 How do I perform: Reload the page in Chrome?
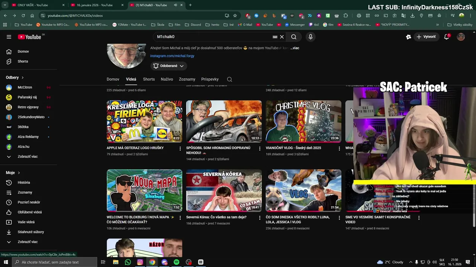[23, 16]
